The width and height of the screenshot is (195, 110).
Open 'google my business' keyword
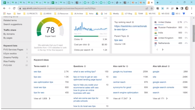point(122,72)
